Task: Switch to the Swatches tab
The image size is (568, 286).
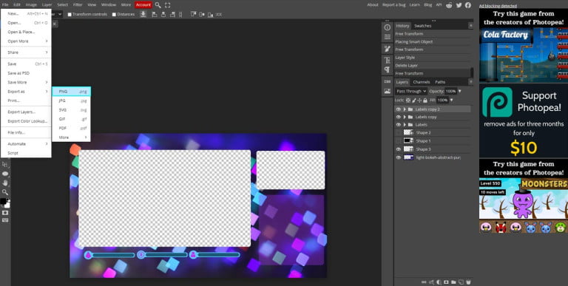Action: click(423, 26)
